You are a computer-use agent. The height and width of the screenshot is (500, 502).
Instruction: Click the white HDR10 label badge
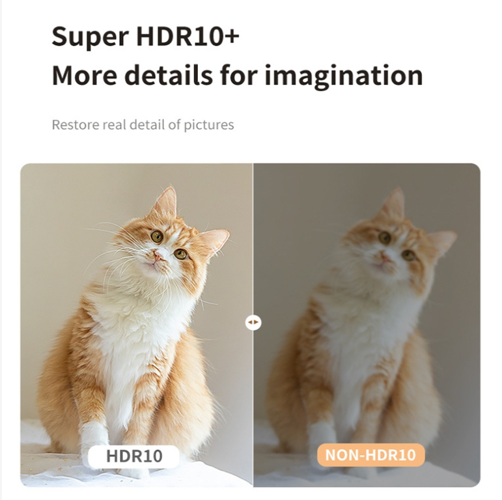(134, 456)
